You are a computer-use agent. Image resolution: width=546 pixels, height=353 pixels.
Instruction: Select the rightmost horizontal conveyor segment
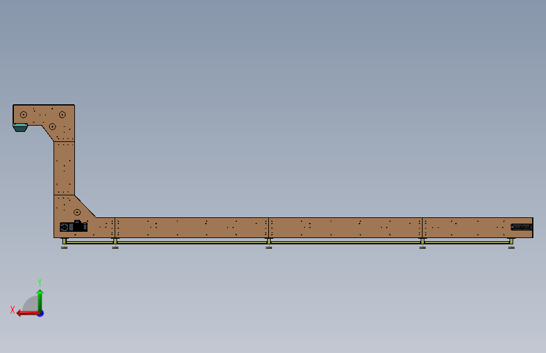[x=477, y=227]
